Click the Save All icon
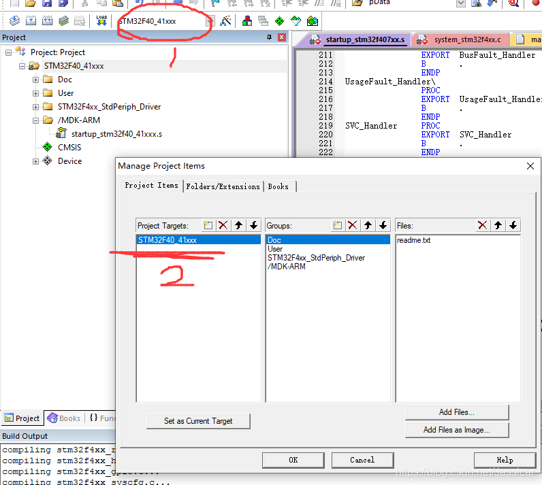542x485 pixels. pyautogui.click(x=63, y=3)
